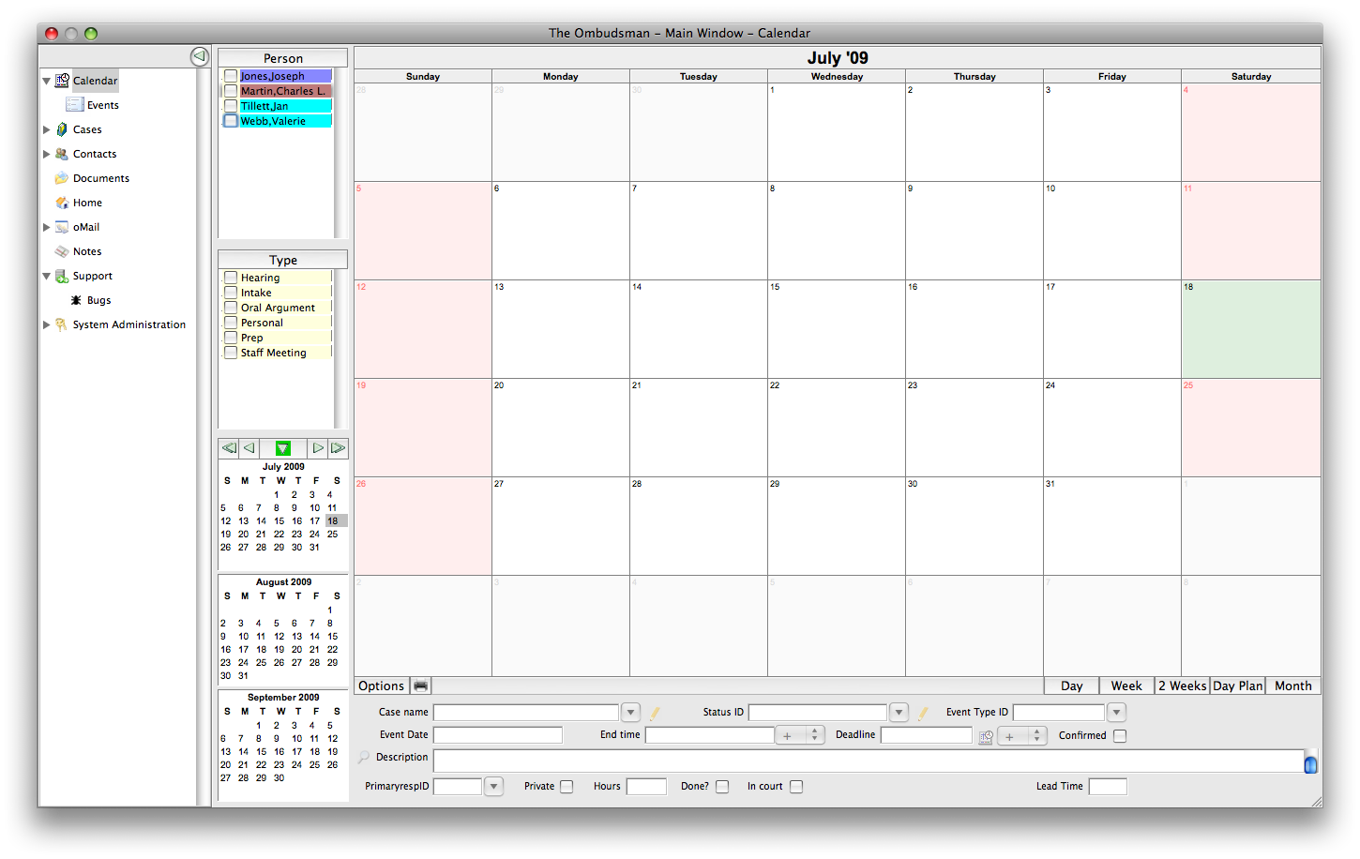Check the Staff Meeting type filter

(x=231, y=353)
